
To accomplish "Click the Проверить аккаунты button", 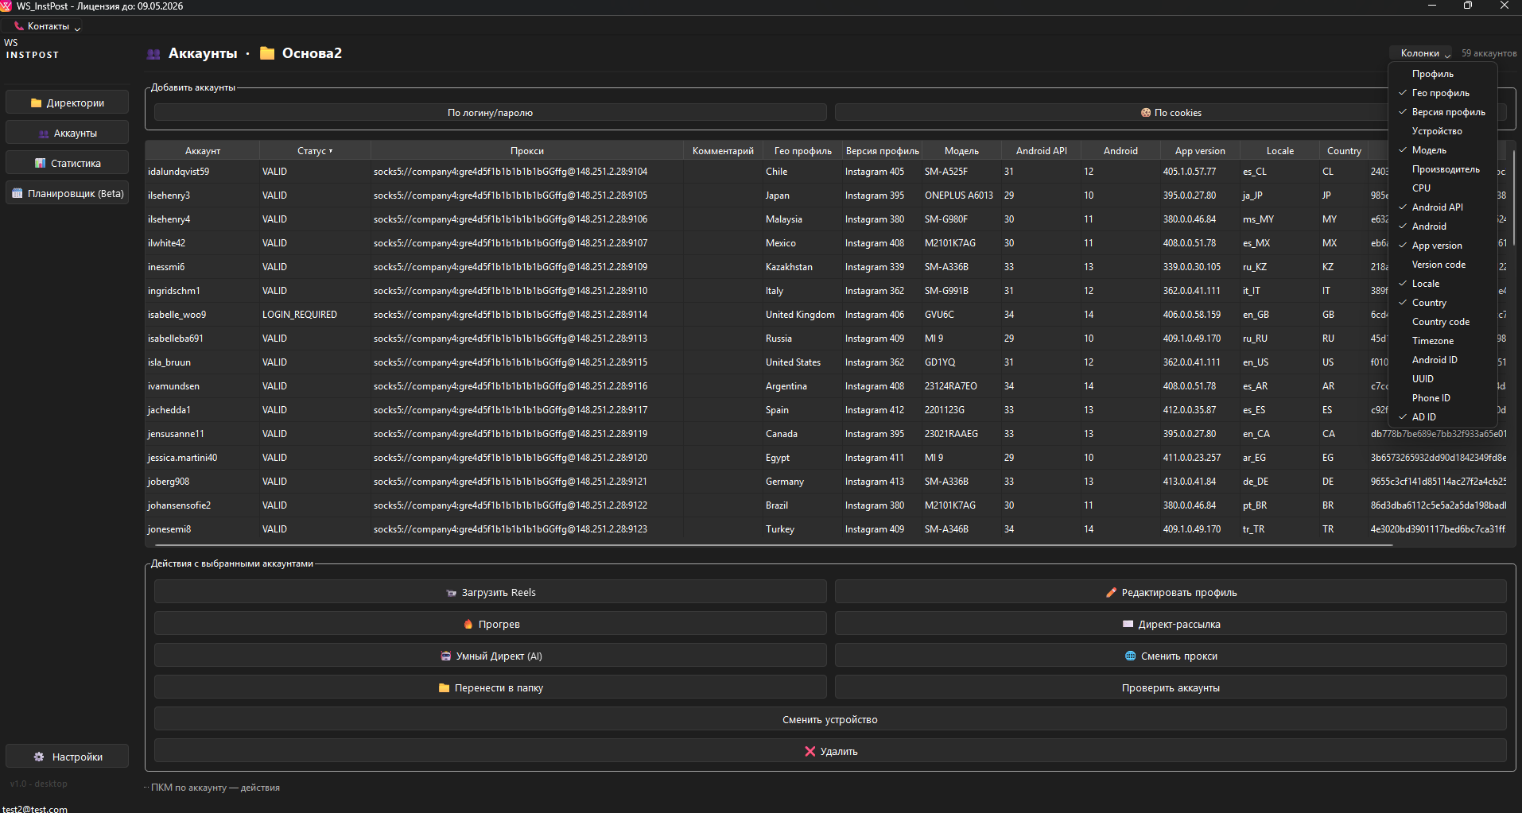I will (x=1170, y=688).
